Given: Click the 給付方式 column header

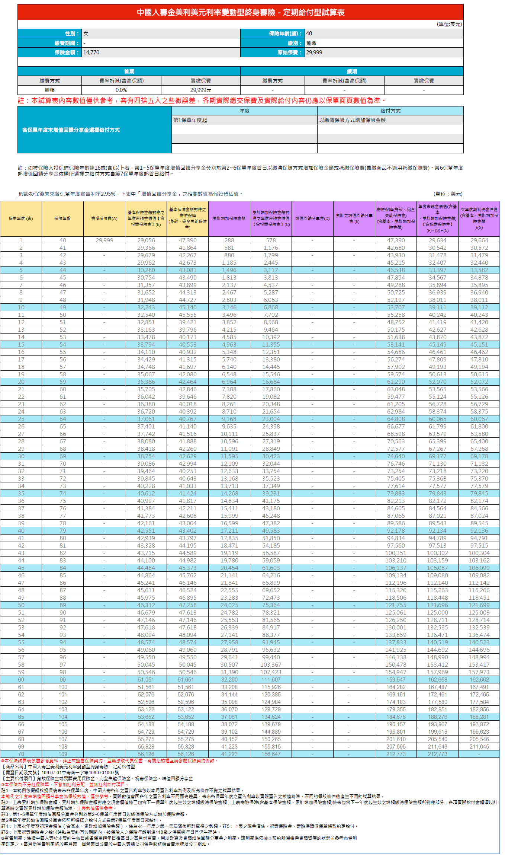Looking at the screenshot, I should coord(390,111).
